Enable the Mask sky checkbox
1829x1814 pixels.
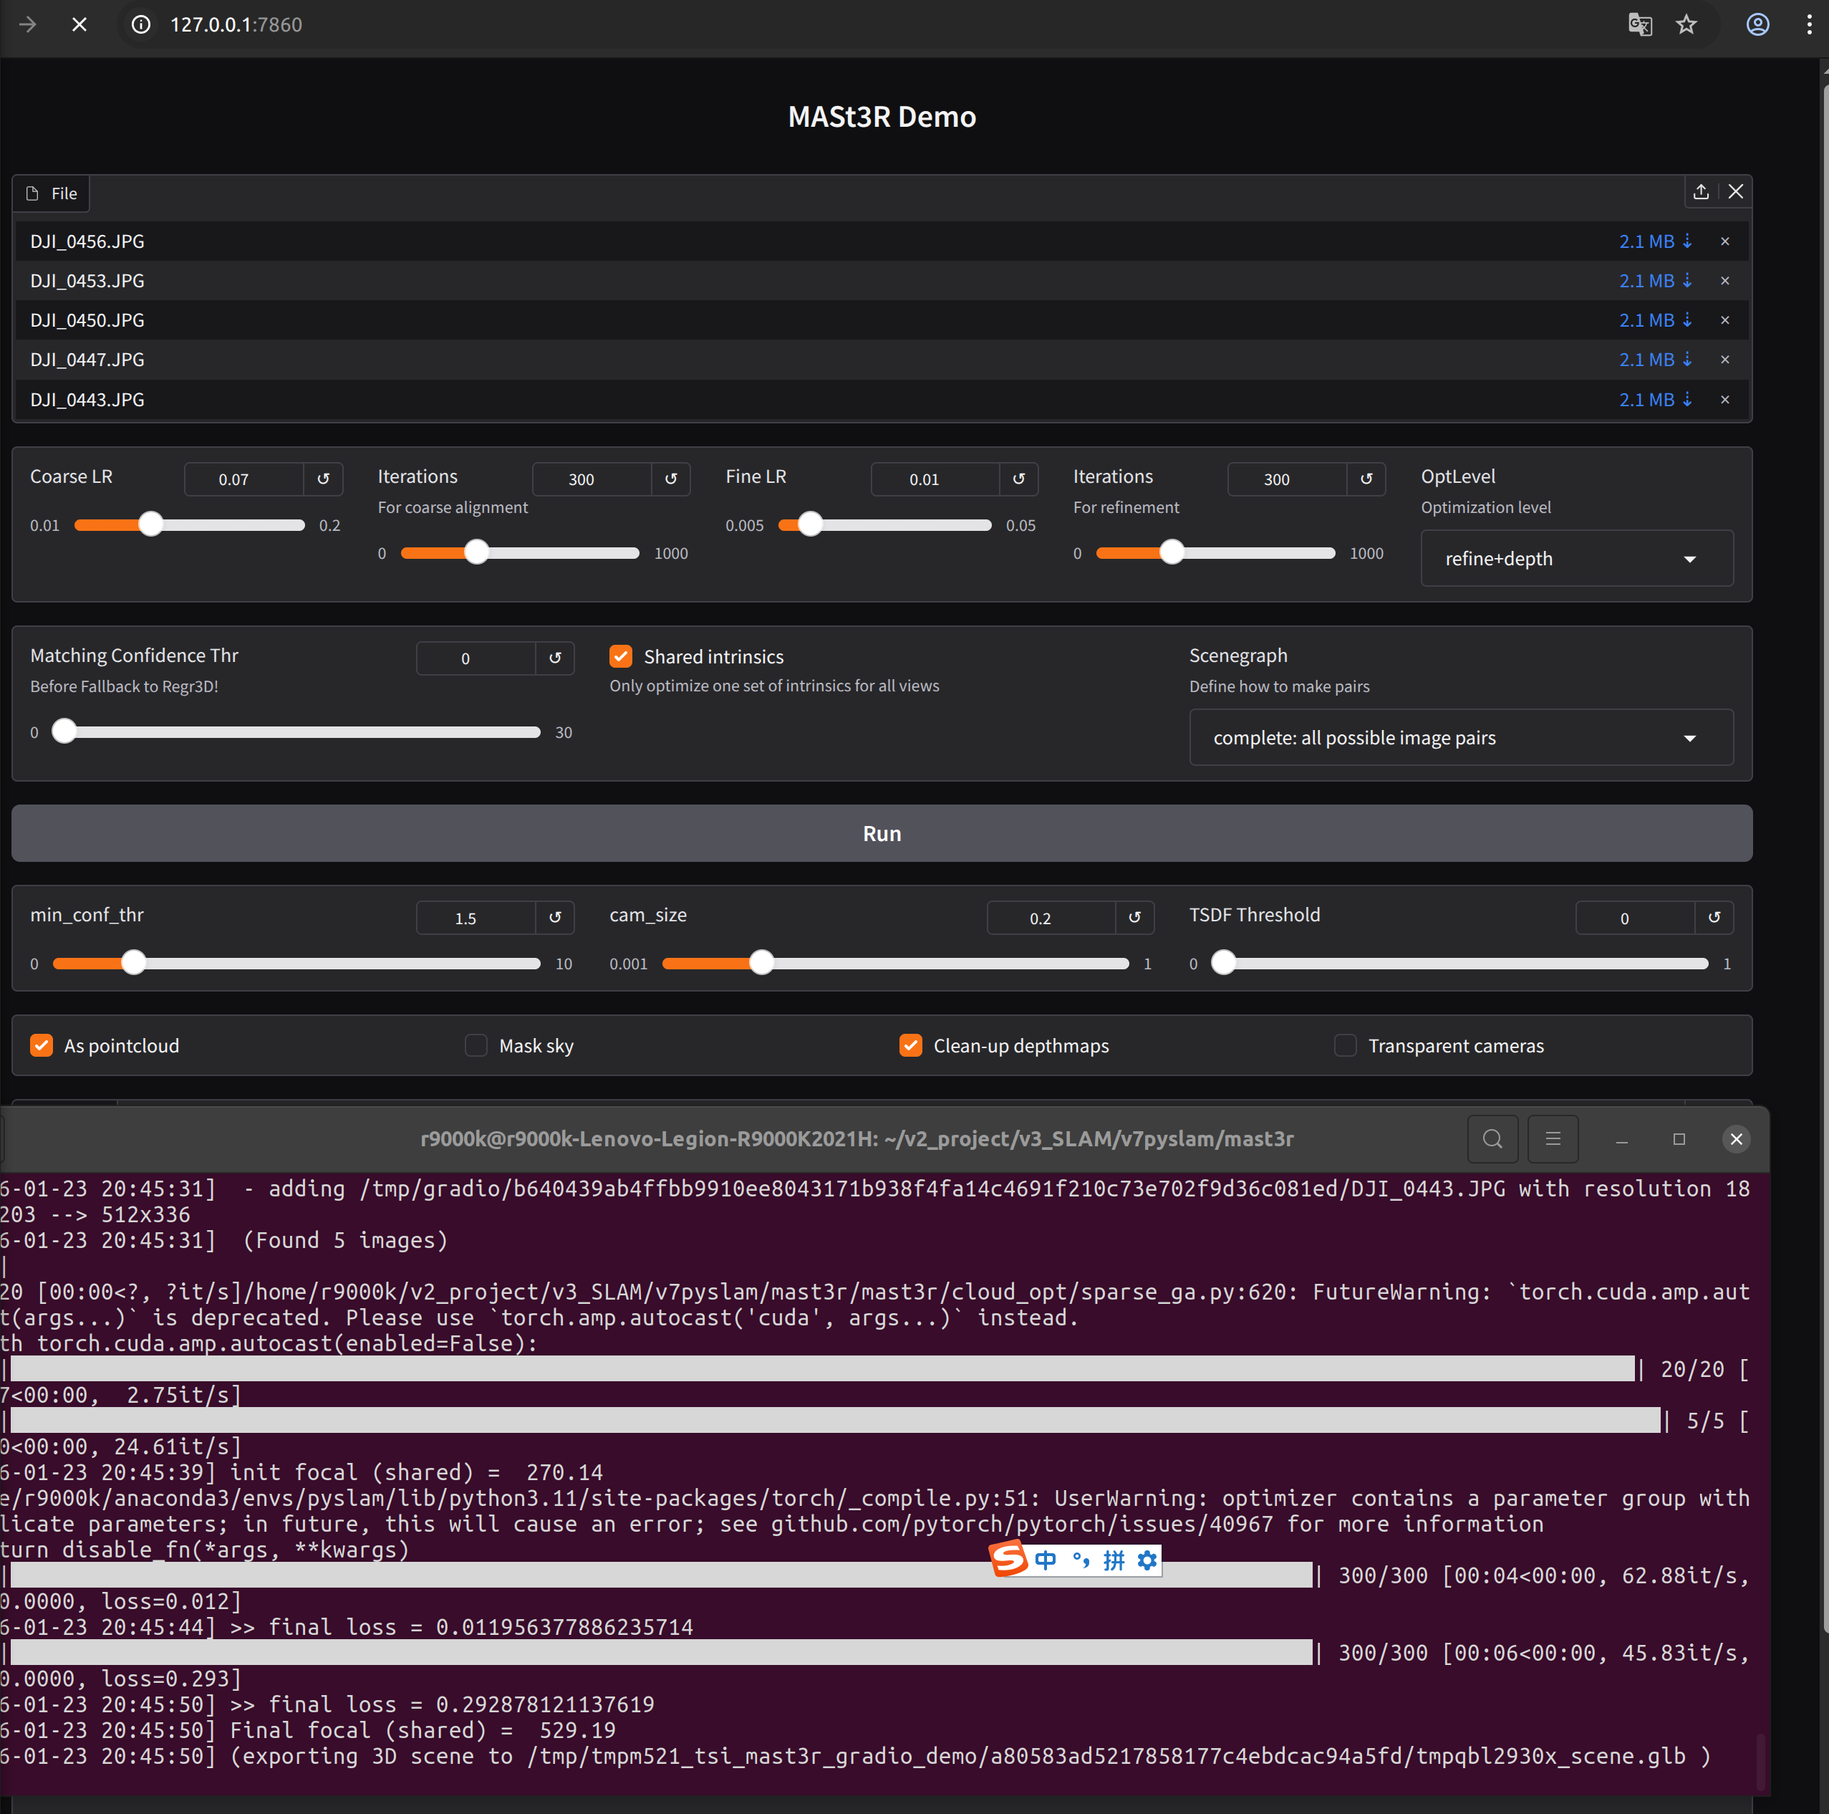(x=476, y=1045)
